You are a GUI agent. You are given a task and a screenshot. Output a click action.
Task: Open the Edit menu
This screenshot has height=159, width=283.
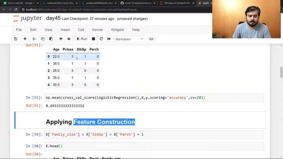coord(33,30)
